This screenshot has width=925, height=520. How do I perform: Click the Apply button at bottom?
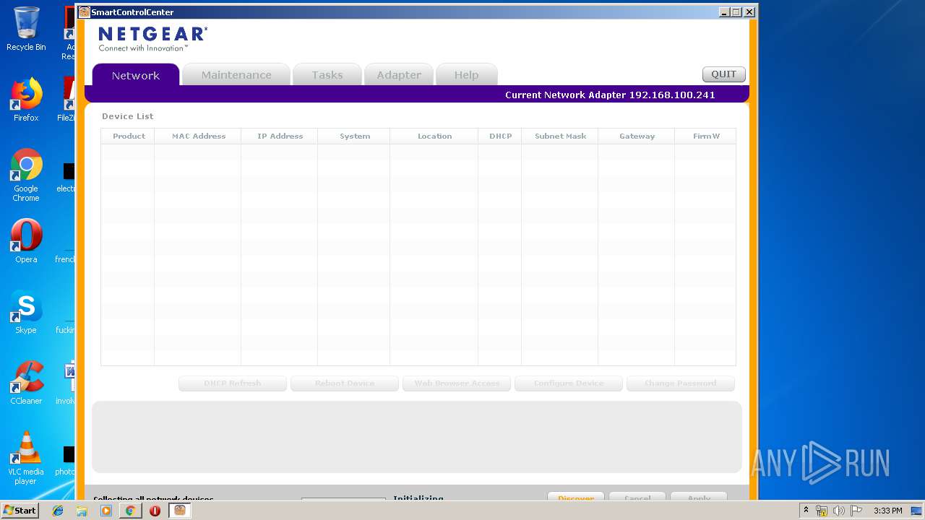[x=699, y=497]
